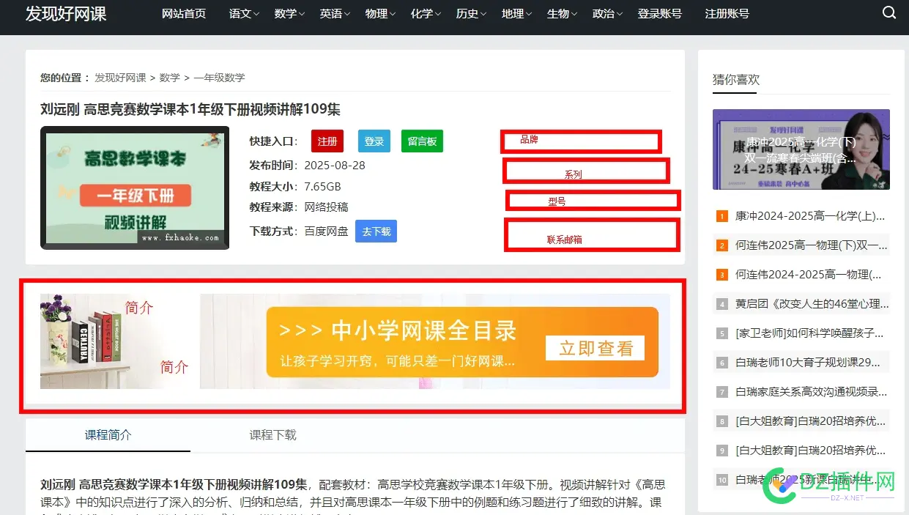Open the 地理 subject menu
Viewport: 909px width, 515px height.
[513, 12]
